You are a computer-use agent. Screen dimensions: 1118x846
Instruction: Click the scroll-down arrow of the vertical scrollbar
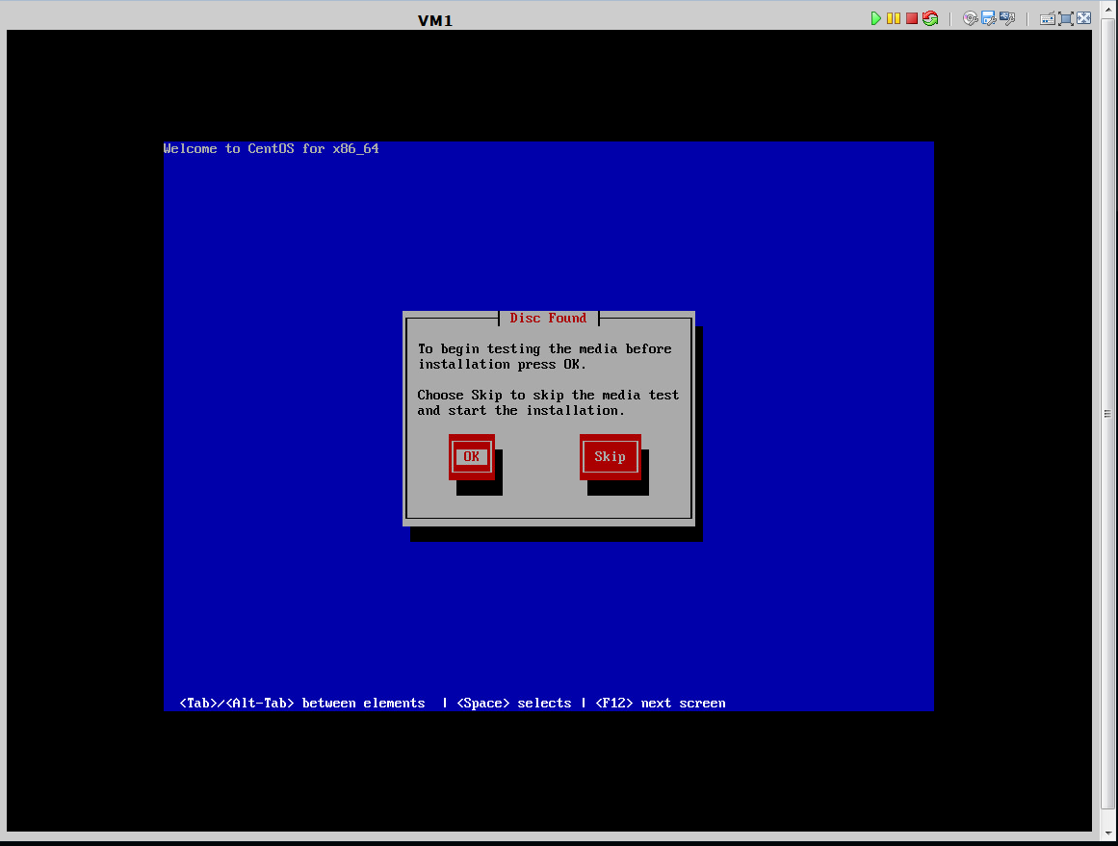(x=1107, y=832)
